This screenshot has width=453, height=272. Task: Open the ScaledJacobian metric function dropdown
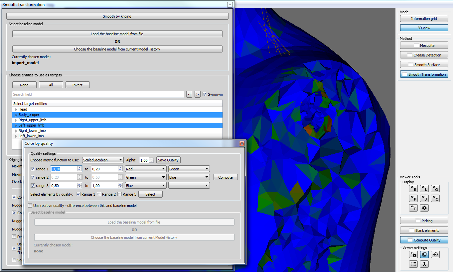point(103,160)
